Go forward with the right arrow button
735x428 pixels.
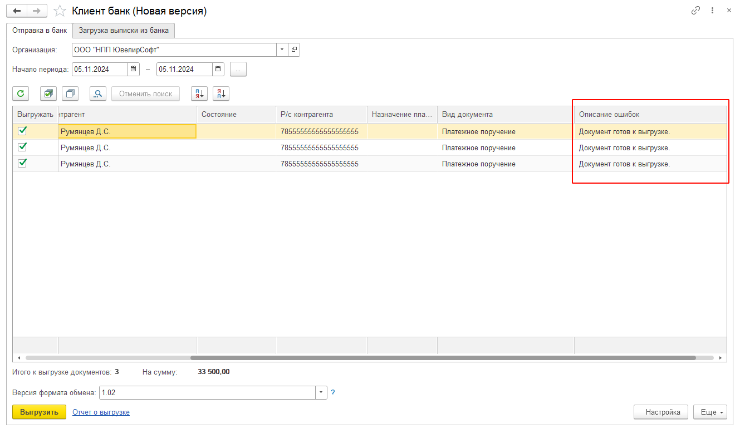coord(37,11)
